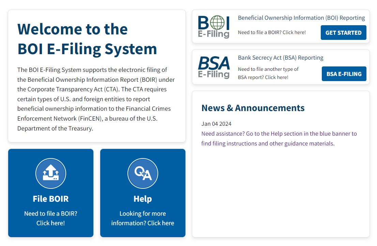The width and height of the screenshot is (377, 246).
Task: Click the Help Q&A circle icon
Action: point(142,173)
